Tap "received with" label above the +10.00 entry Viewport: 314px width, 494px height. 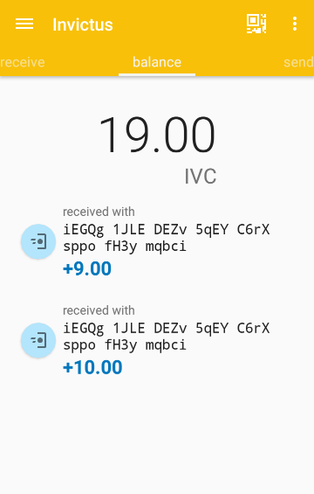coord(99,310)
